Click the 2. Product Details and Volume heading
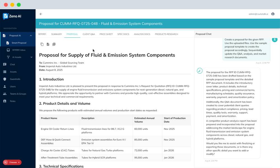280x168 pixels. click(65, 104)
